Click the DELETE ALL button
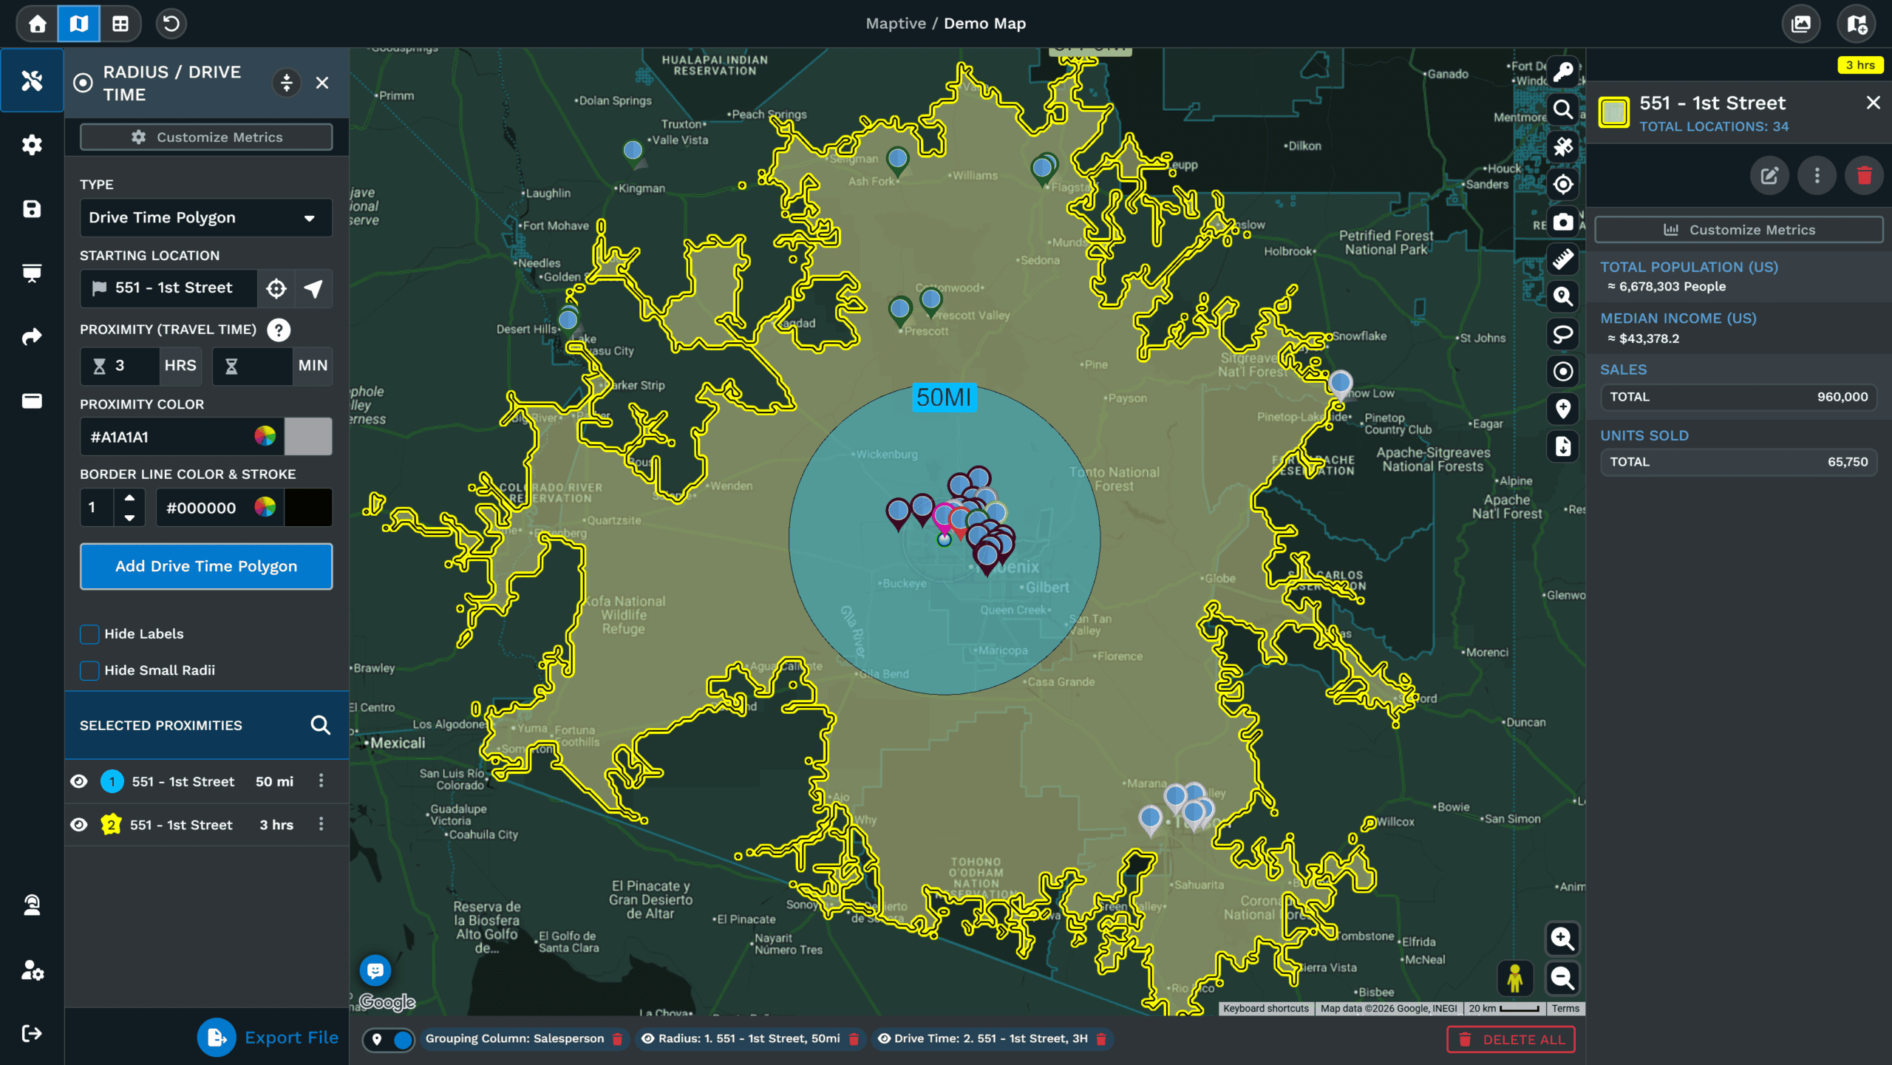1892x1065 pixels. [1511, 1039]
